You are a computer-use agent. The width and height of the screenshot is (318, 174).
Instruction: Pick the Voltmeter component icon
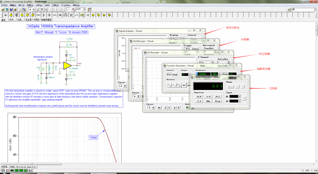pos(27,15)
